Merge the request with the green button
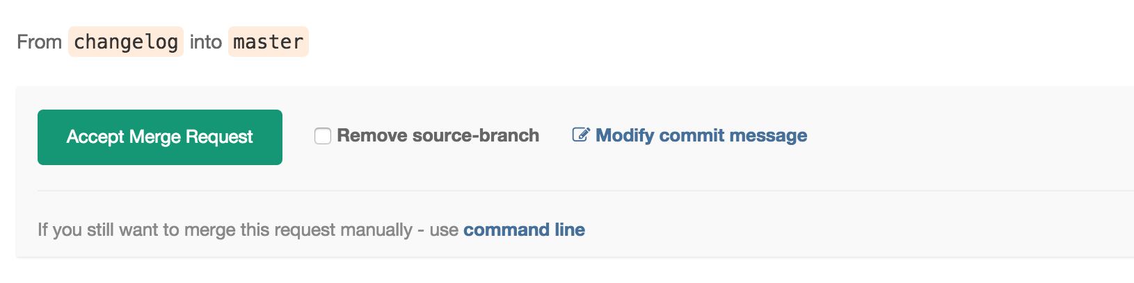1134x283 pixels. click(159, 137)
